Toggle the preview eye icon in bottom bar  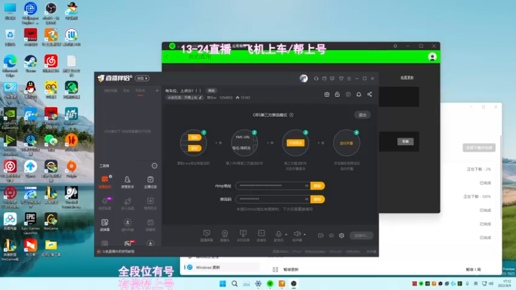(332, 235)
